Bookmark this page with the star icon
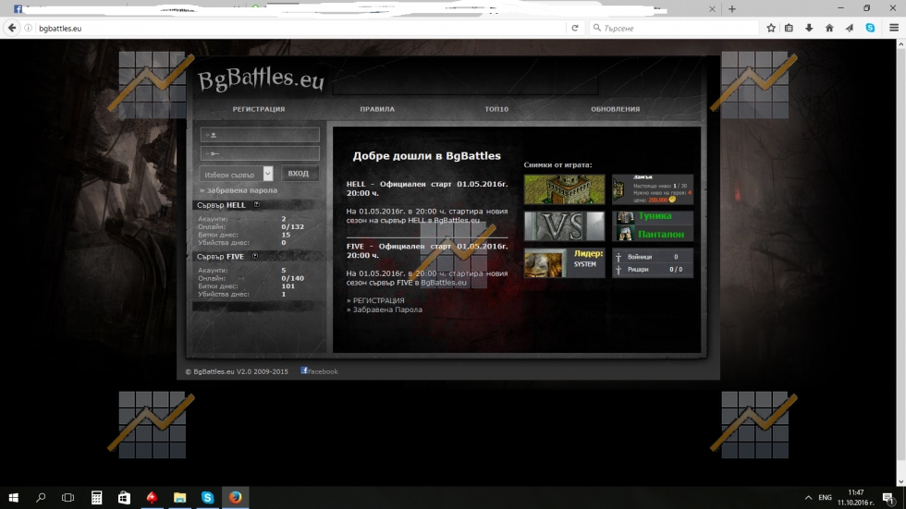This screenshot has height=509, width=906. (771, 28)
